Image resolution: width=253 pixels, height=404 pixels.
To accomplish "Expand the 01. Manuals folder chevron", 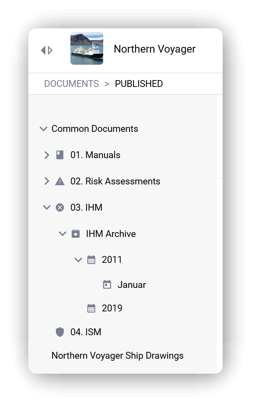I will click(47, 155).
